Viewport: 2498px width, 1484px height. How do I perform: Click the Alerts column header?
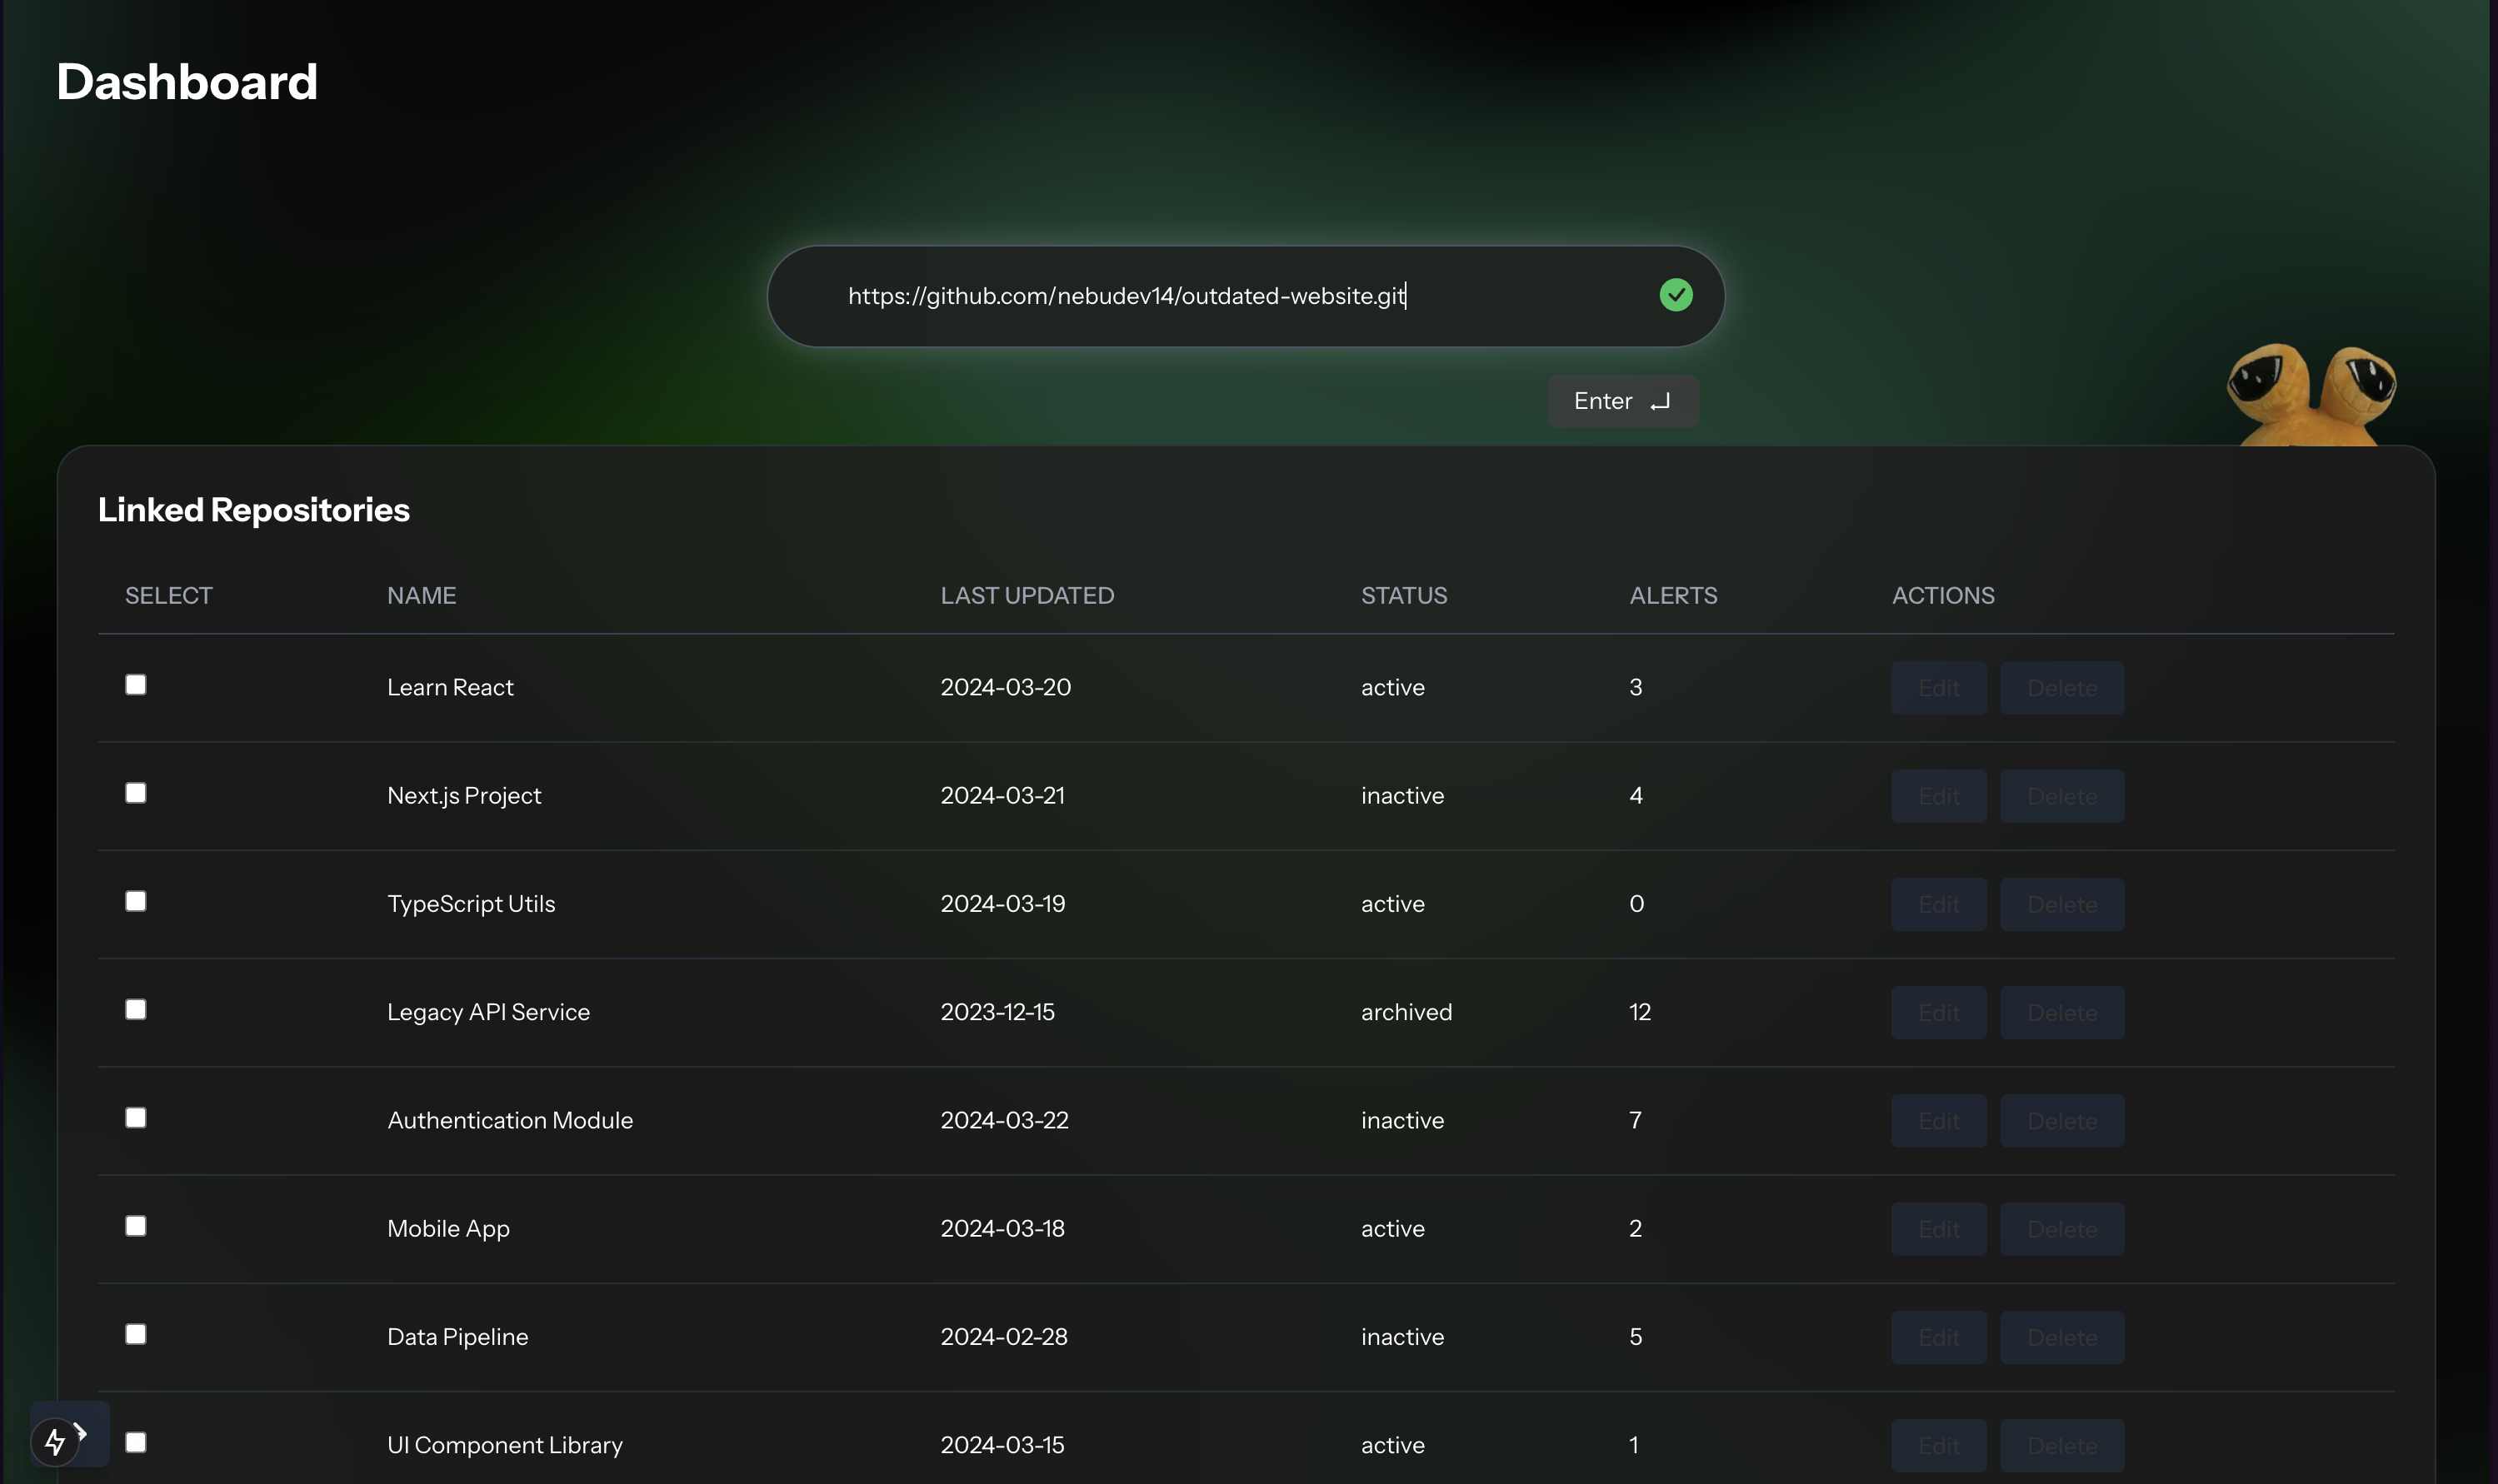(x=1672, y=596)
